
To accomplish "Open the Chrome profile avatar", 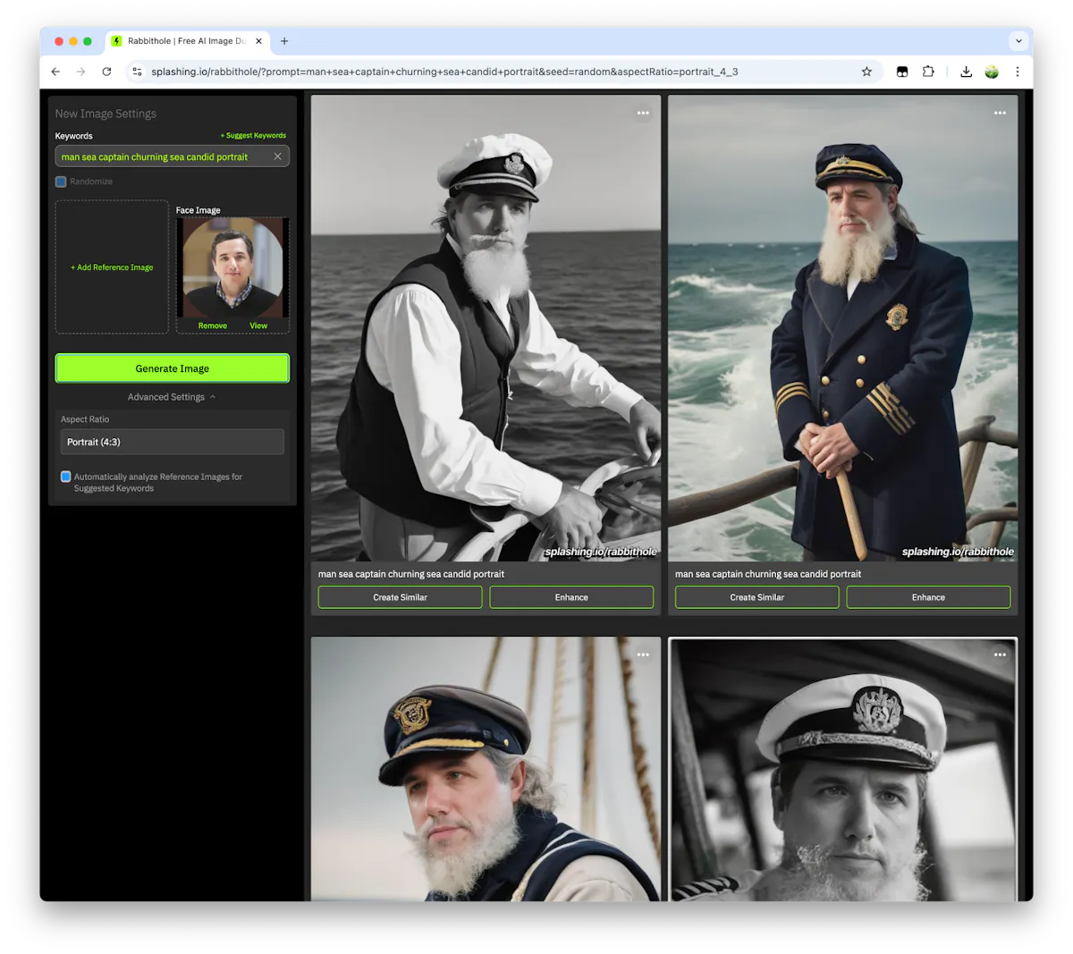I will [x=992, y=72].
